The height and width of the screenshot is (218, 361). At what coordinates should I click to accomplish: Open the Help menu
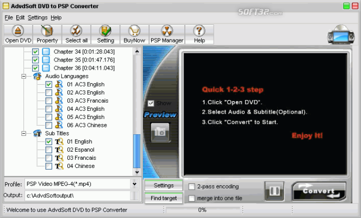click(56, 17)
